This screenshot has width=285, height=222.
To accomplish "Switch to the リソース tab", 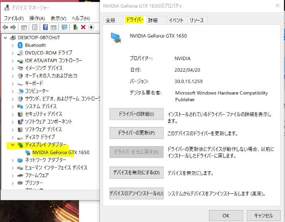I will (197, 20).
